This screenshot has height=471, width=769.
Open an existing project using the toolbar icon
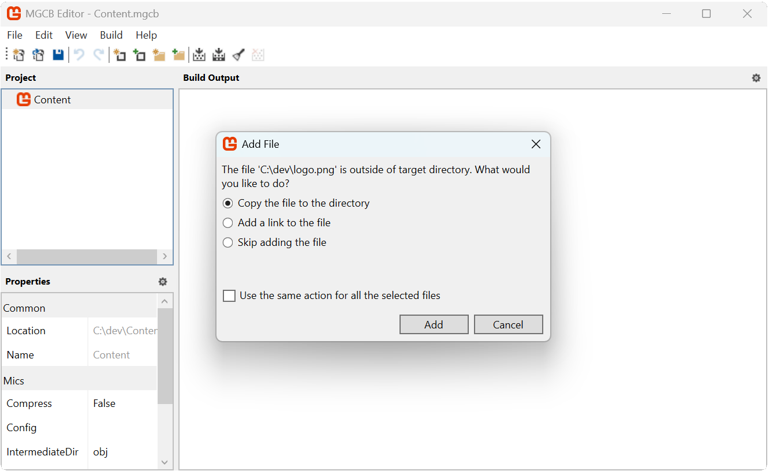[38, 54]
